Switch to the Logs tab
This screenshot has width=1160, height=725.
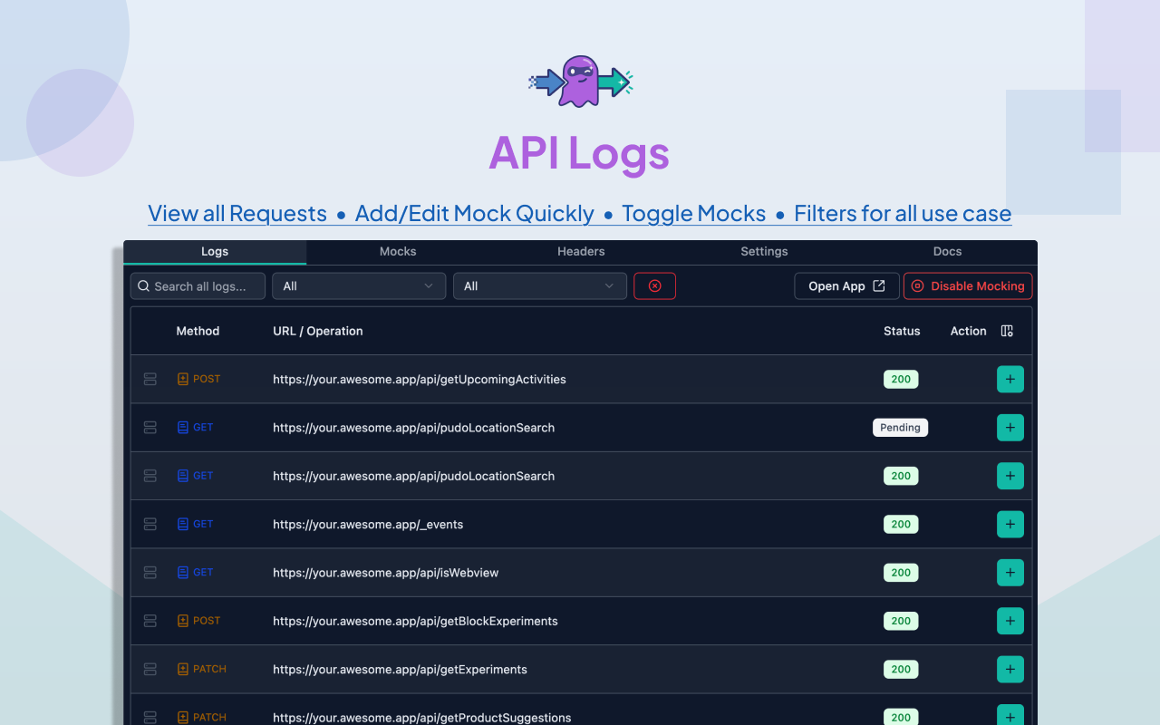point(215,252)
